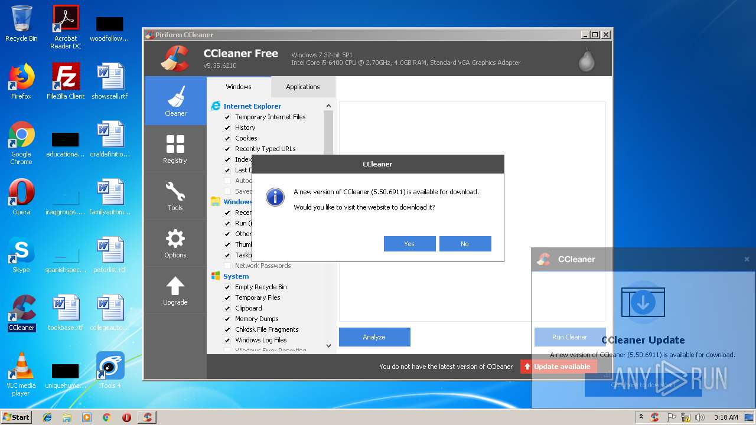Uncheck Recently Typed URLs
Screen dimensions: 756x425
click(227, 149)
